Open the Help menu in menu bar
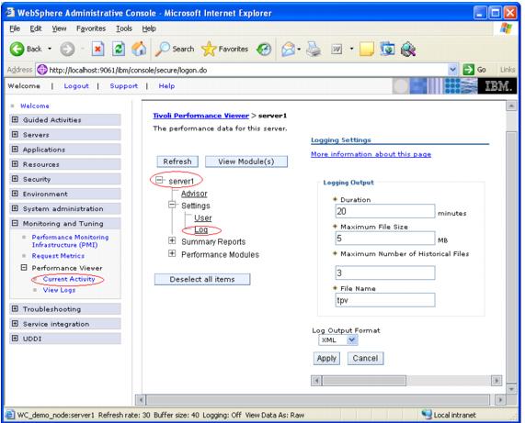The image size is (525, 423). [149, 28]
